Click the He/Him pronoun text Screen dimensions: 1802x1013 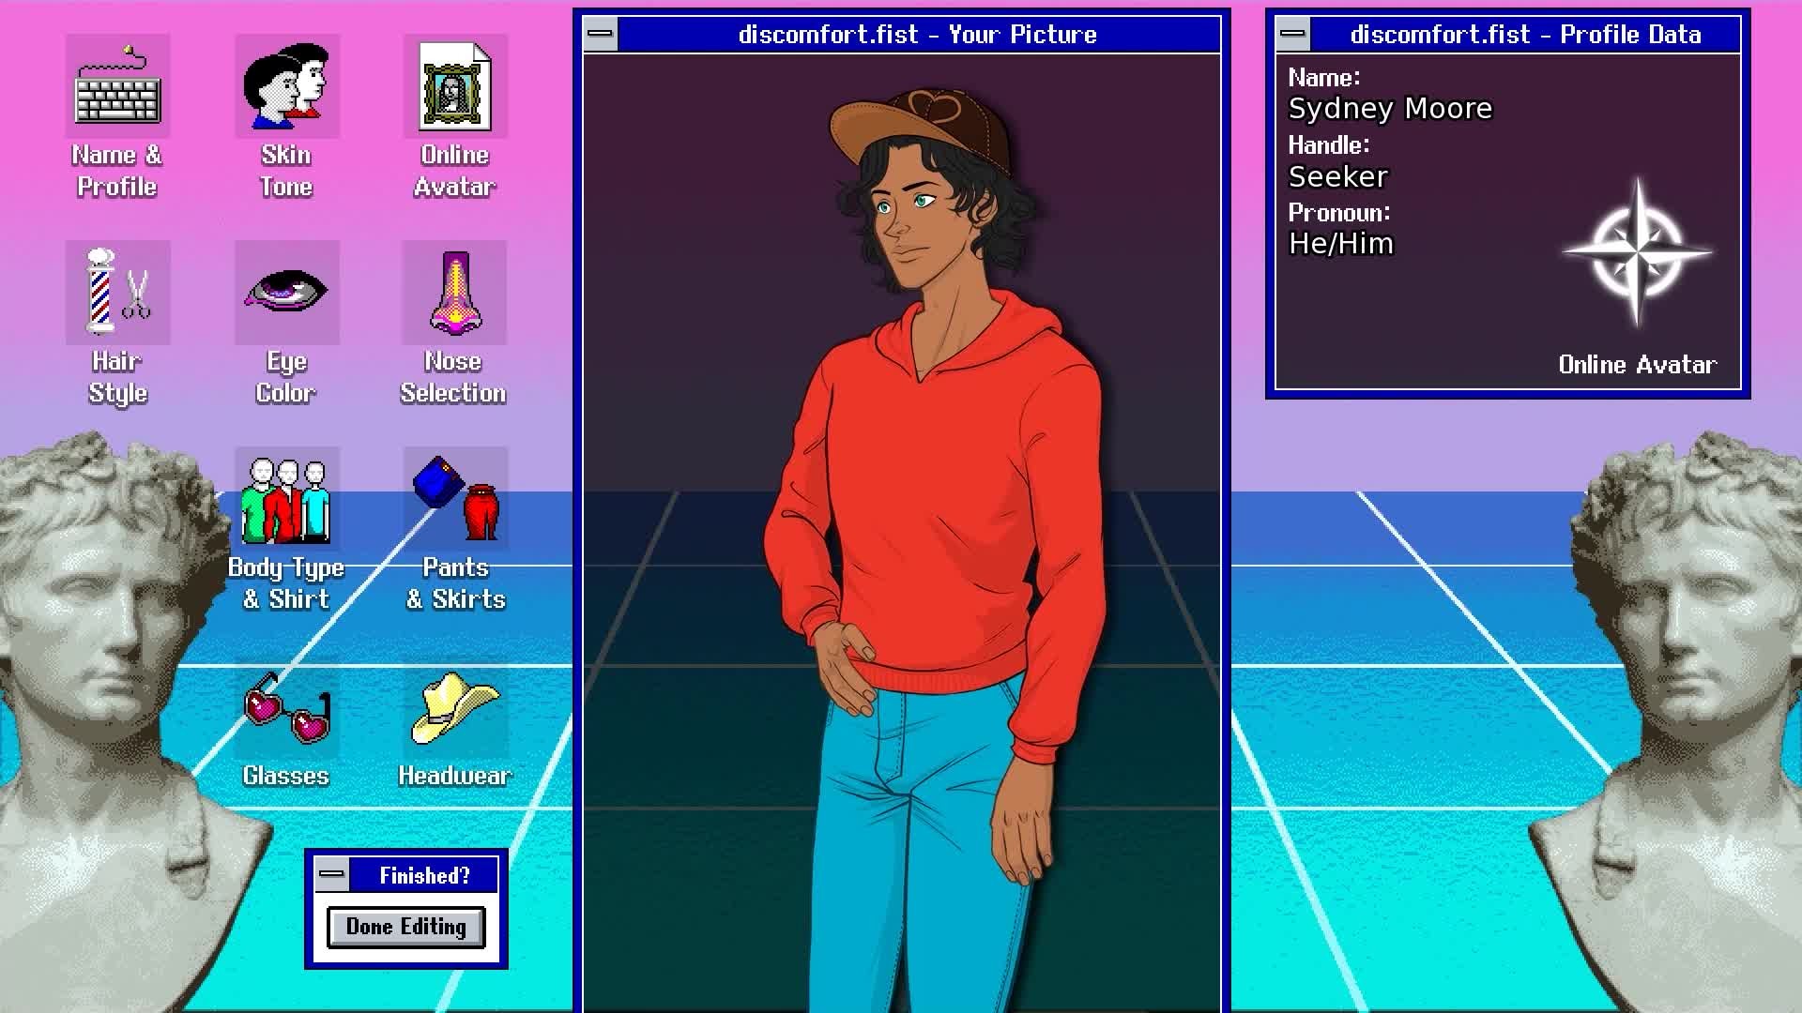(x=1340, y=244)
